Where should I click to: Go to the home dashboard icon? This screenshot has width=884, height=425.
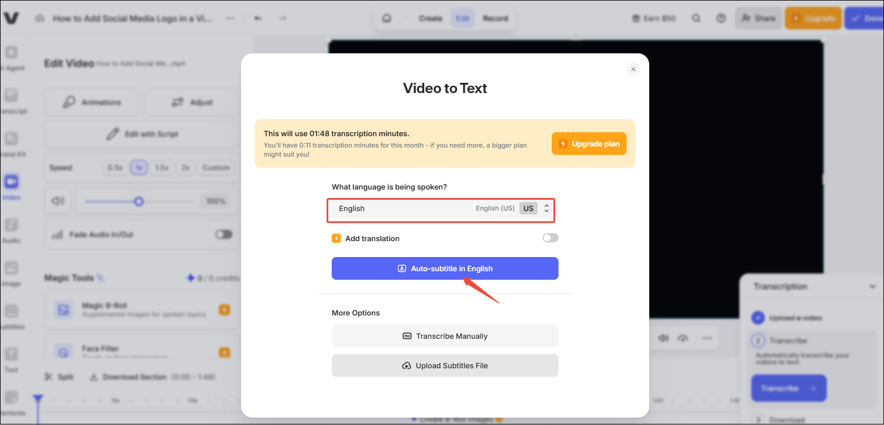tap(387, 18)
